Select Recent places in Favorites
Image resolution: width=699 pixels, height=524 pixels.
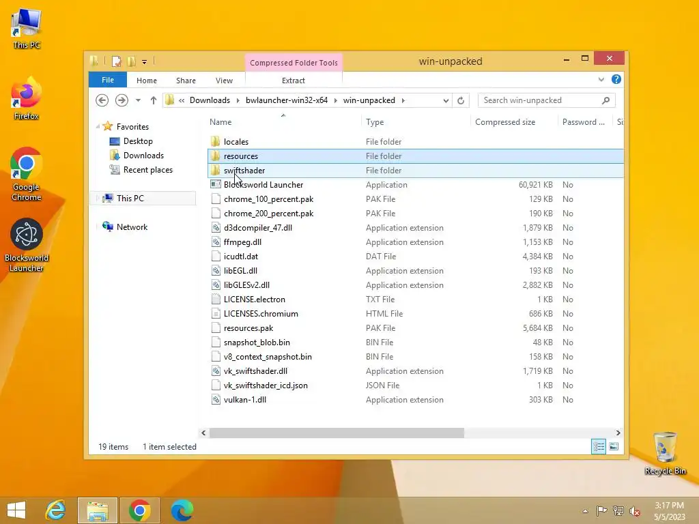pyautogui.click(x=147, y=170)
